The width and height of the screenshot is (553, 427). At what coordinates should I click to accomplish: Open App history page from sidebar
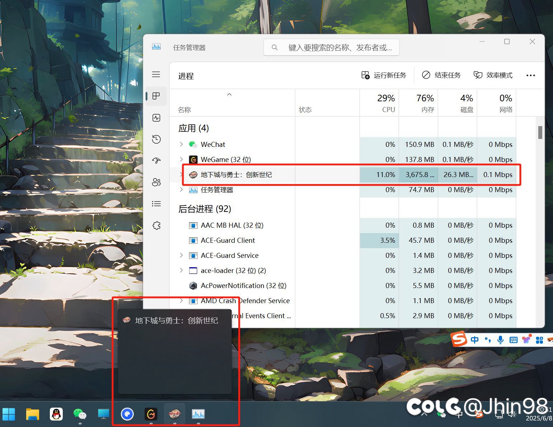point(156,139)
